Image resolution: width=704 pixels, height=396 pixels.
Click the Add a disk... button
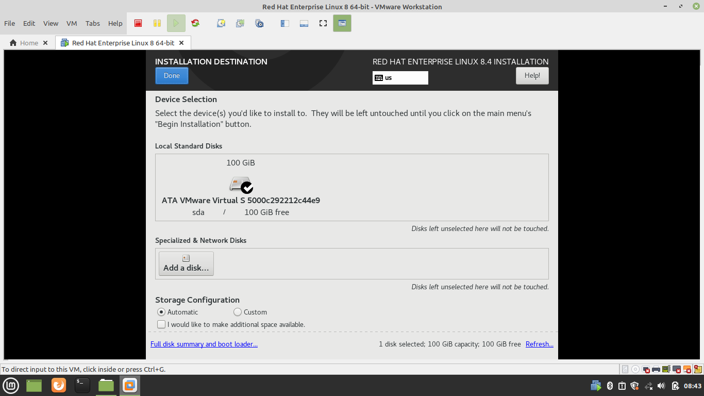(x=186, y=263)
